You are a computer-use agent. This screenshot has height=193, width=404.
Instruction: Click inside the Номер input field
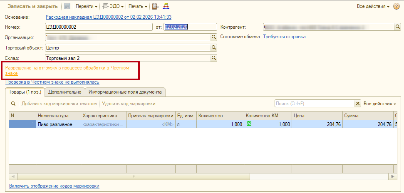click(98, 27)
